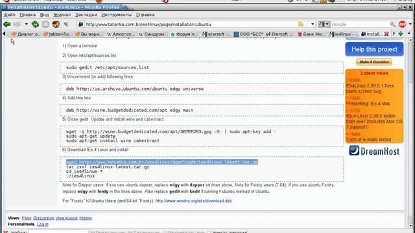The width and height of the screenshot is (415, 233).
Task: Open the 'View source' link
Action: coord(66,218)
